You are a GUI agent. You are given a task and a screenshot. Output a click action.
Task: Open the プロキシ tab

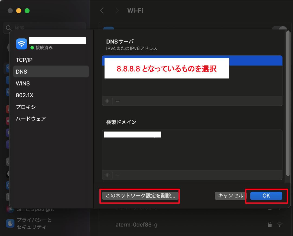pos(26,107)
